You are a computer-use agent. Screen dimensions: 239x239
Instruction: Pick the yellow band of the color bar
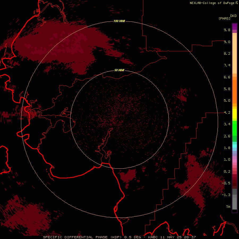click(234, 114)
